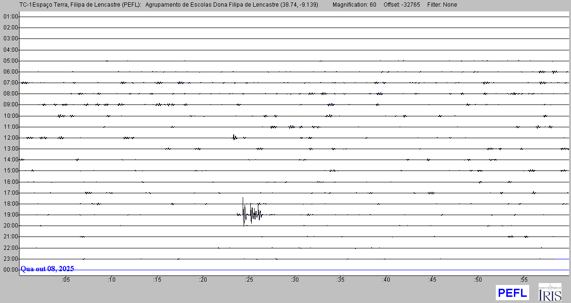Select the 06:00 hour label
Screen dimensions: 571x303
(x=10, y=72)
